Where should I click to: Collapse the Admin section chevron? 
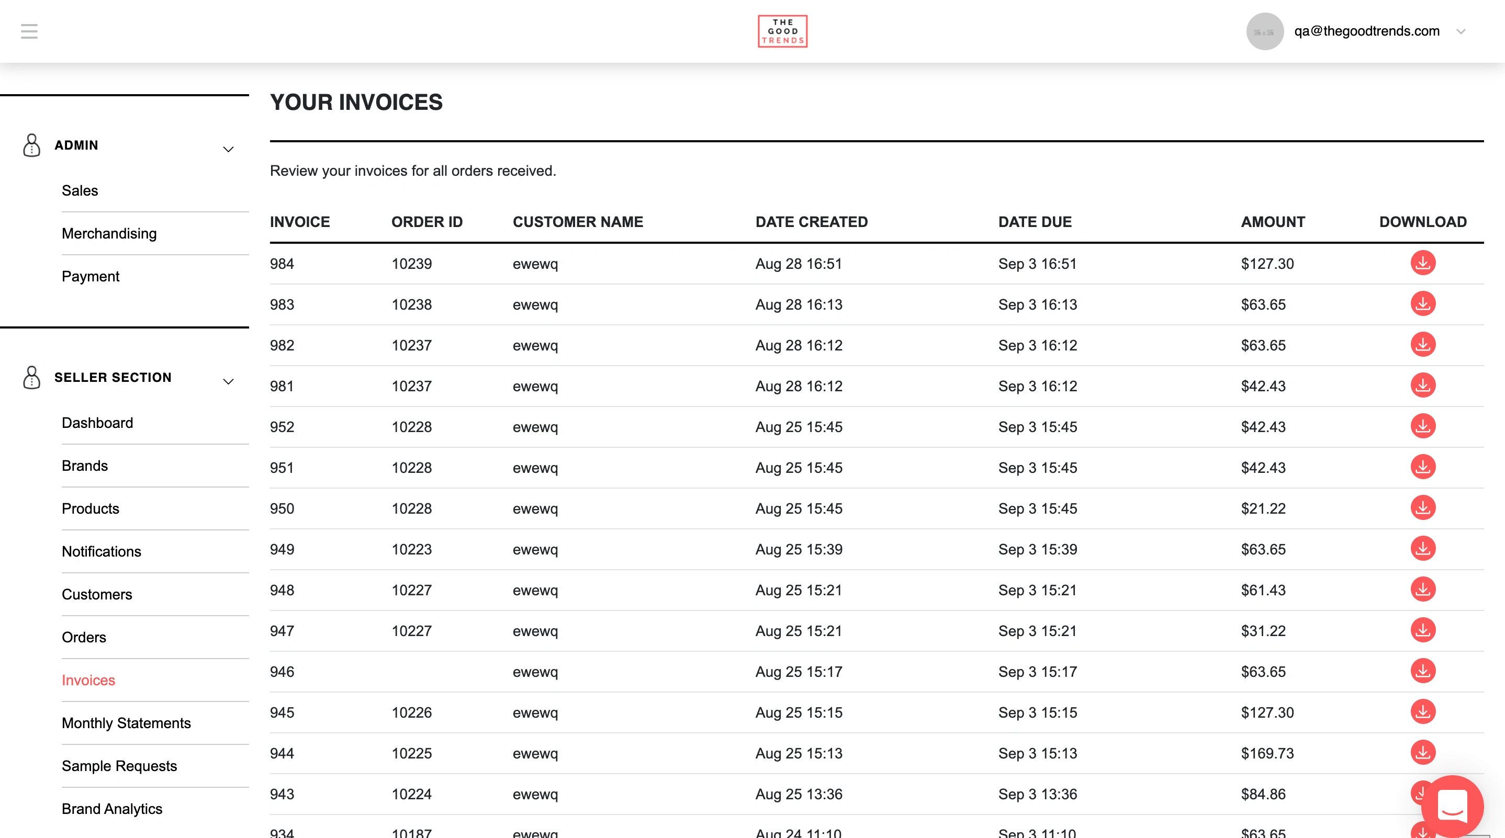point(229,150)
